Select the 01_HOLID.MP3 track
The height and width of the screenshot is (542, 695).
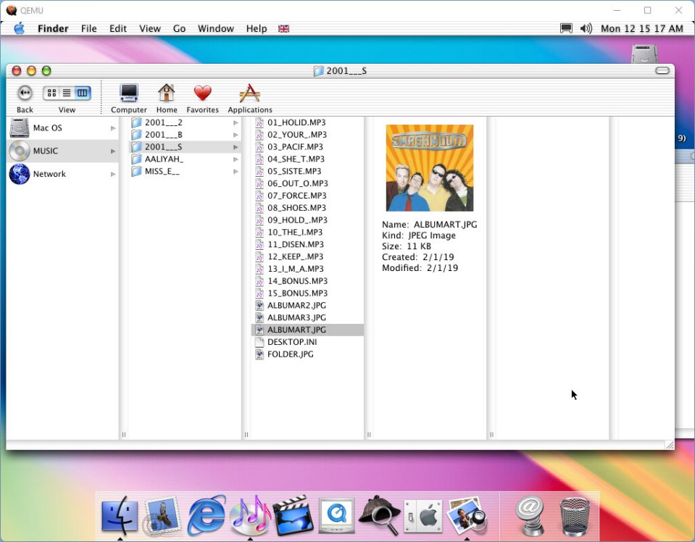[x=296, y=122]
